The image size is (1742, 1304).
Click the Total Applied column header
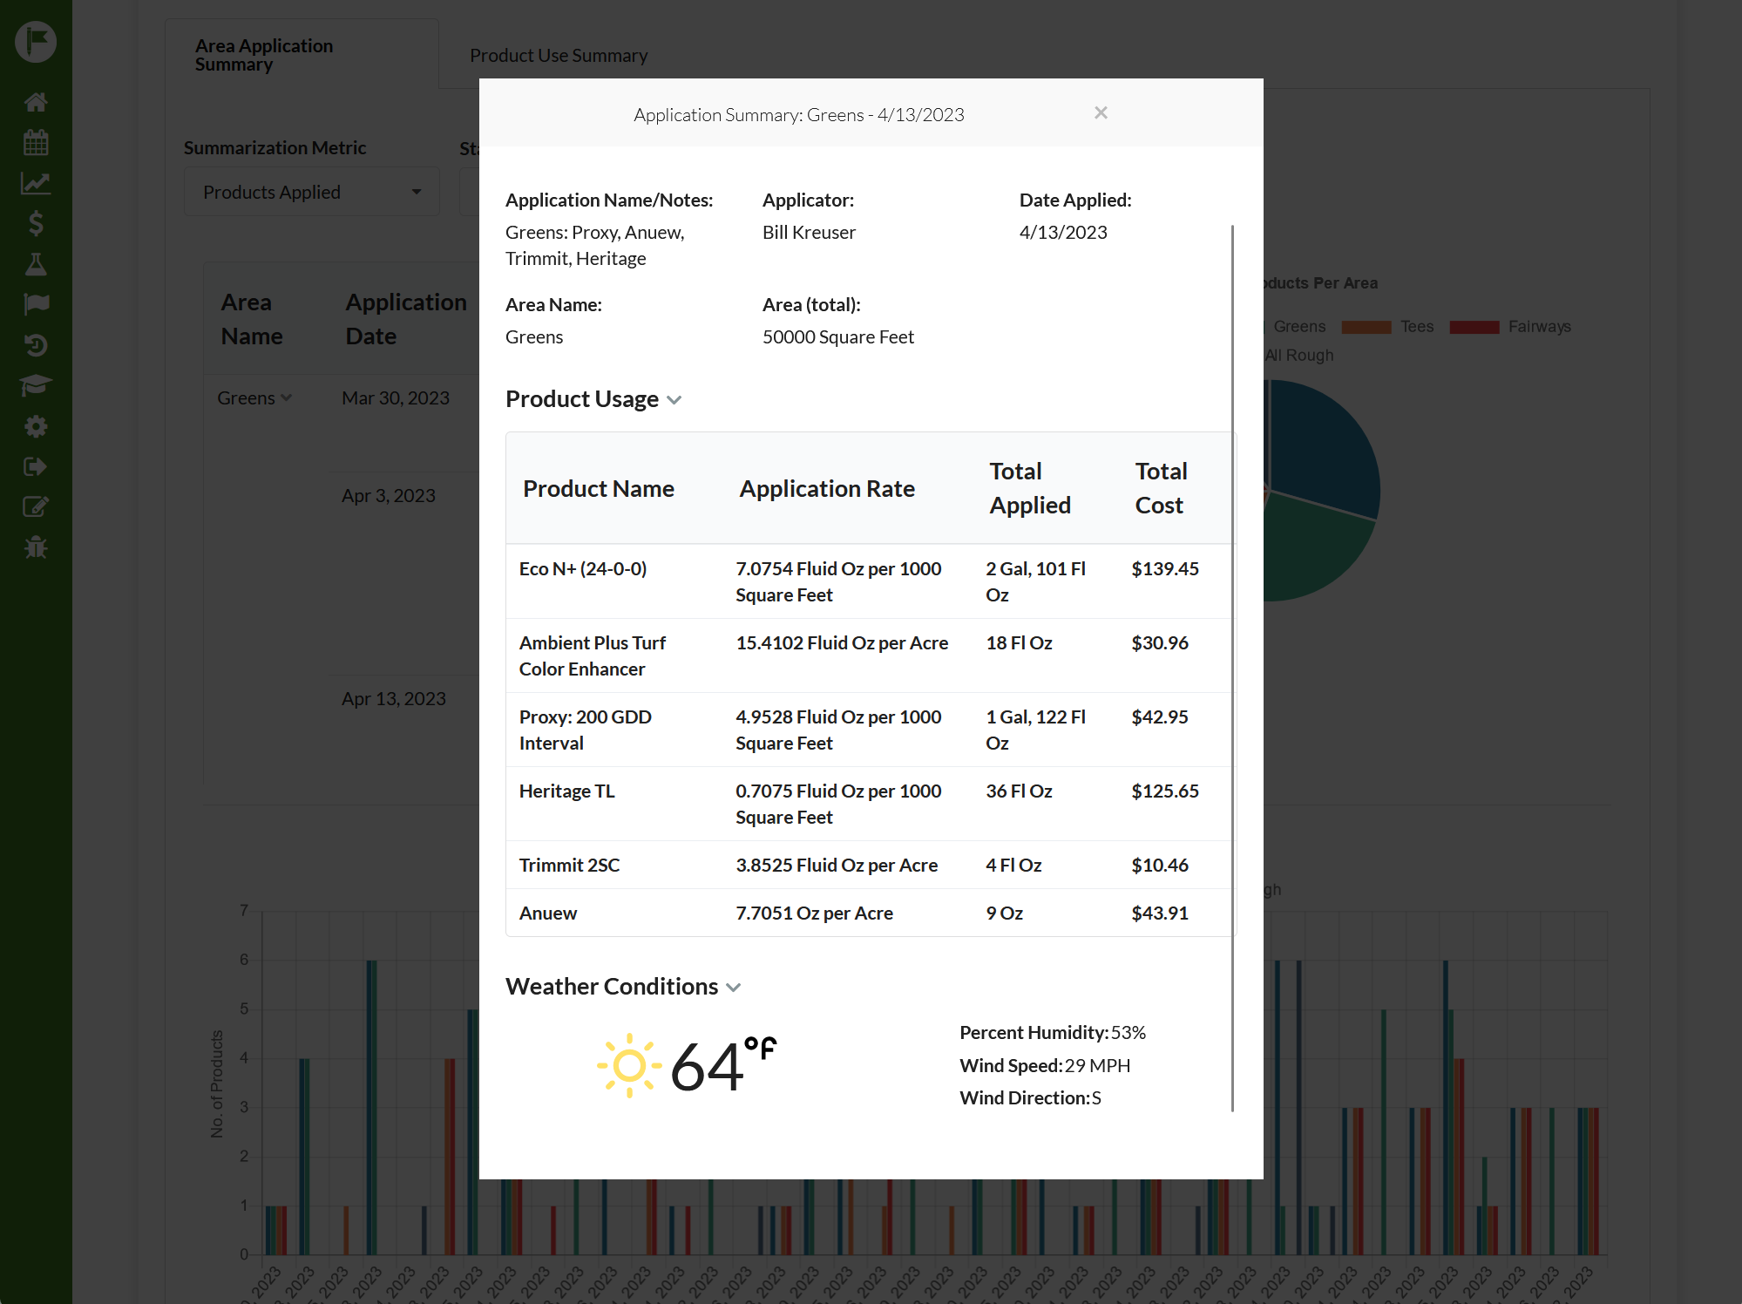(x=1030, y=488)
